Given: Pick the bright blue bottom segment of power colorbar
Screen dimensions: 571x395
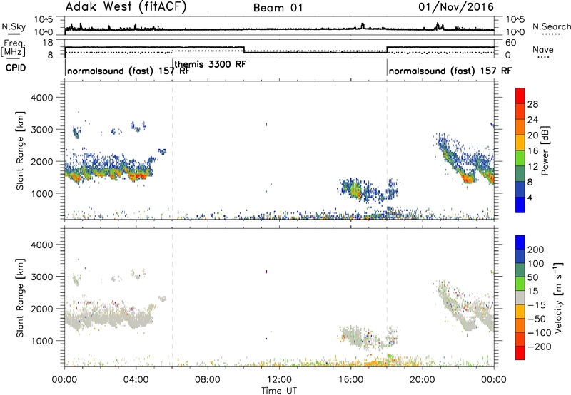Looking at the screenshot, I should click(x=520, y=205).
